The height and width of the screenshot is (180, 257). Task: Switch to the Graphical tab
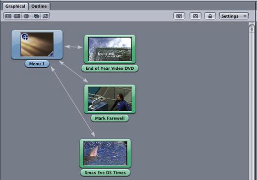[15, 6]
